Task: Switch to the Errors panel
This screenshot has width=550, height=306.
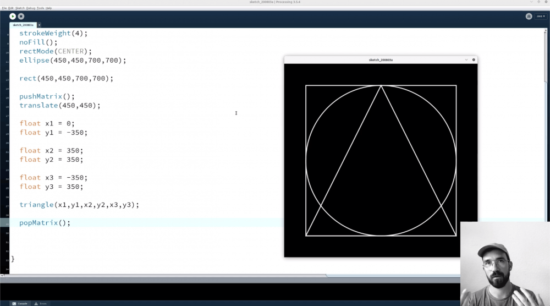Action: [41, 303]
